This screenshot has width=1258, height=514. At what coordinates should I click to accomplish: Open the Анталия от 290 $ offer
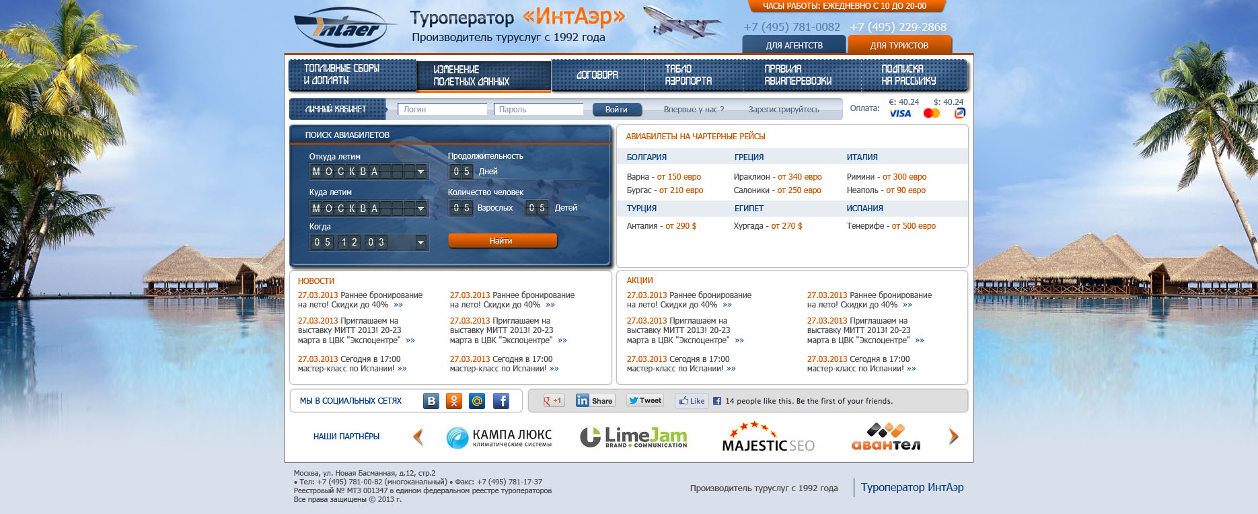point(662,226)
